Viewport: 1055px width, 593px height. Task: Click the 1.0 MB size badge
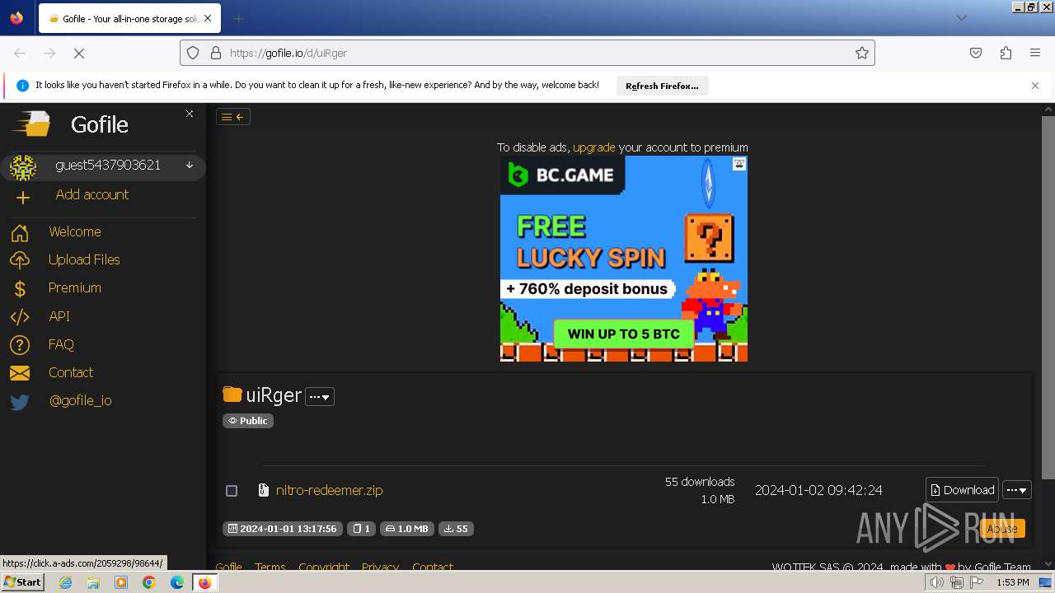pos(406,529)
